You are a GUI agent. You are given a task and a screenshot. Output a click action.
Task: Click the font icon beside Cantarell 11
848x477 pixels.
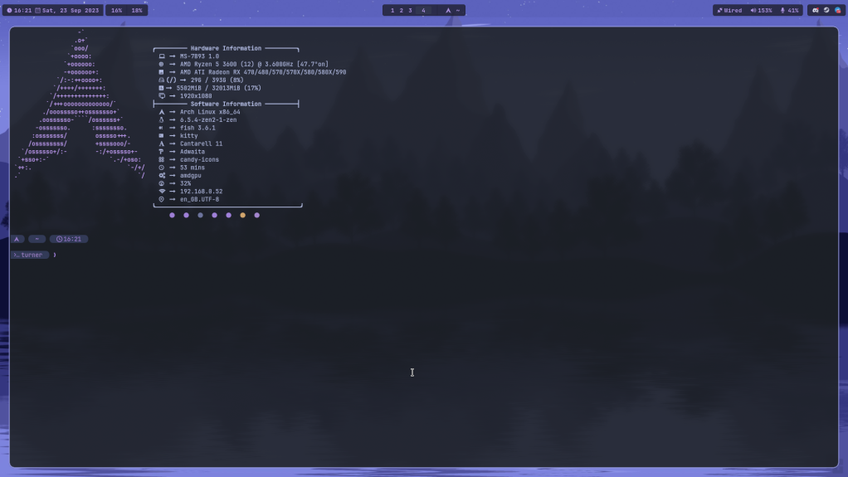coord(161,144)
